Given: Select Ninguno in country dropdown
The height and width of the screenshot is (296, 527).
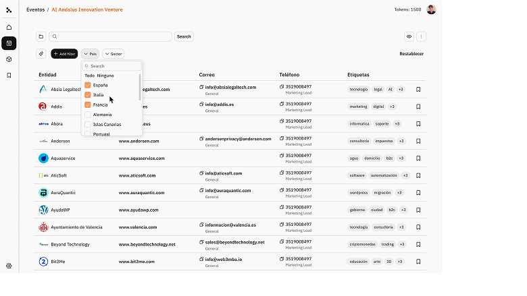Looking at the screenshot, I should click(105, 76).
